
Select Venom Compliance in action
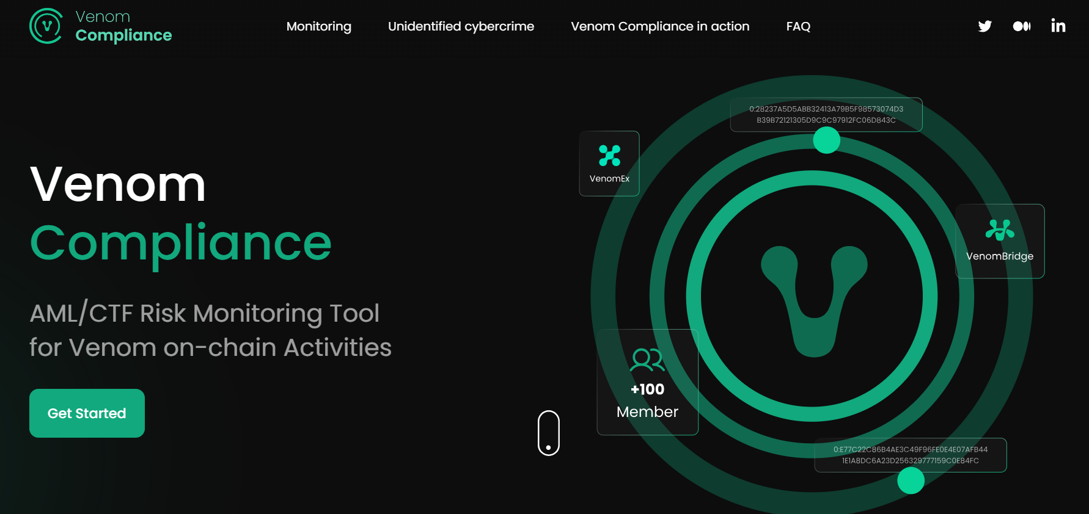660,26
